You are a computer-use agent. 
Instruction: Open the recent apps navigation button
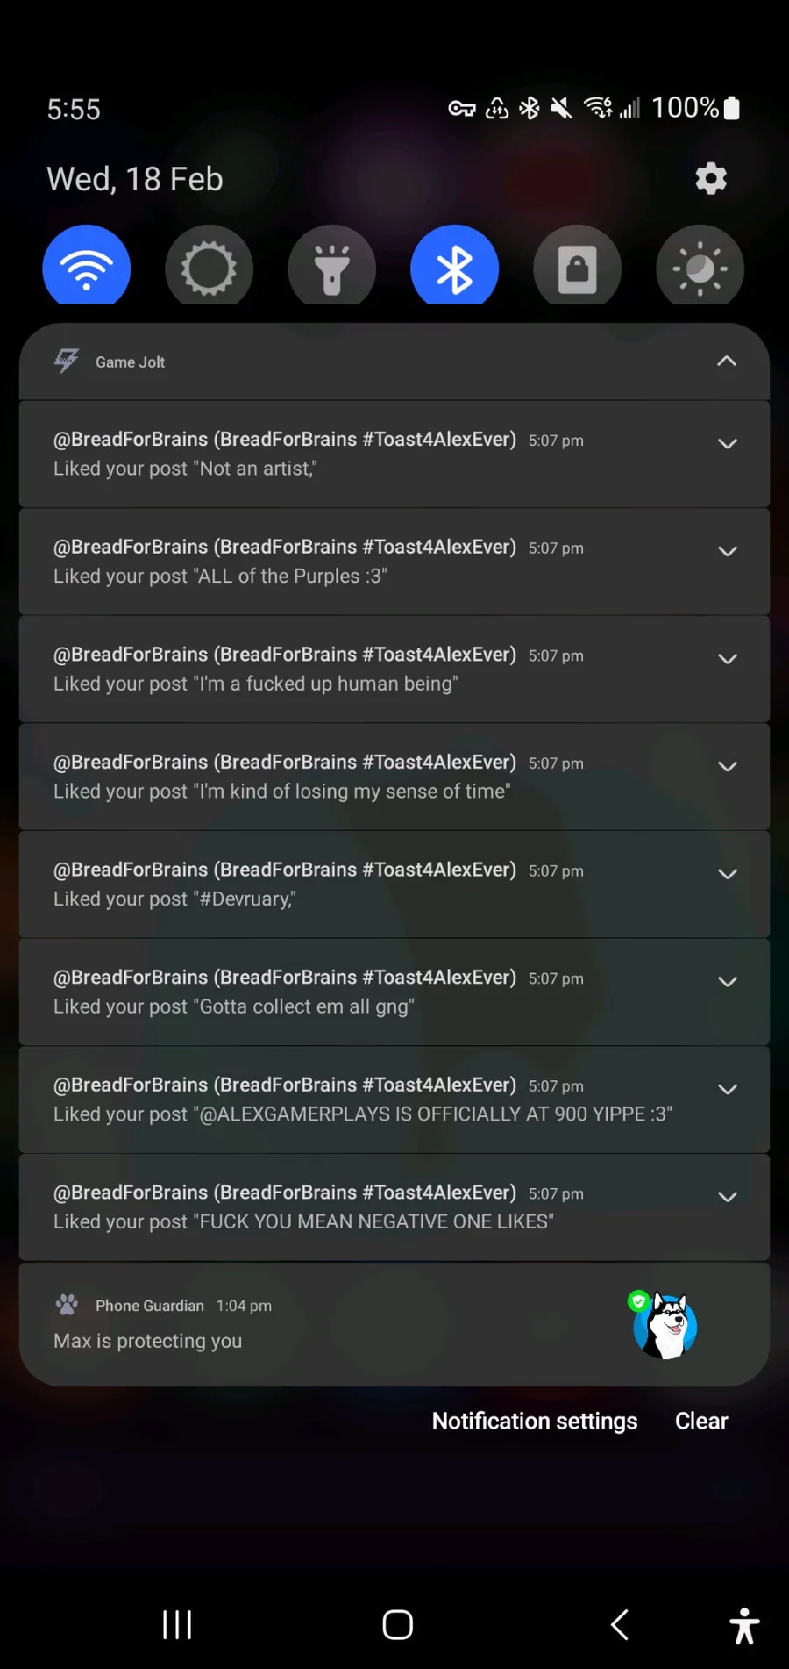pos(177,1624)
